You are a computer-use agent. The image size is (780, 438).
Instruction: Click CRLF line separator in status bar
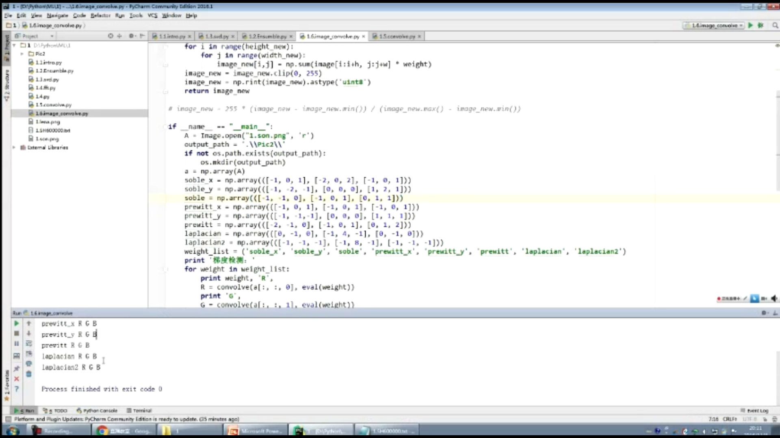tap(730, 419)
